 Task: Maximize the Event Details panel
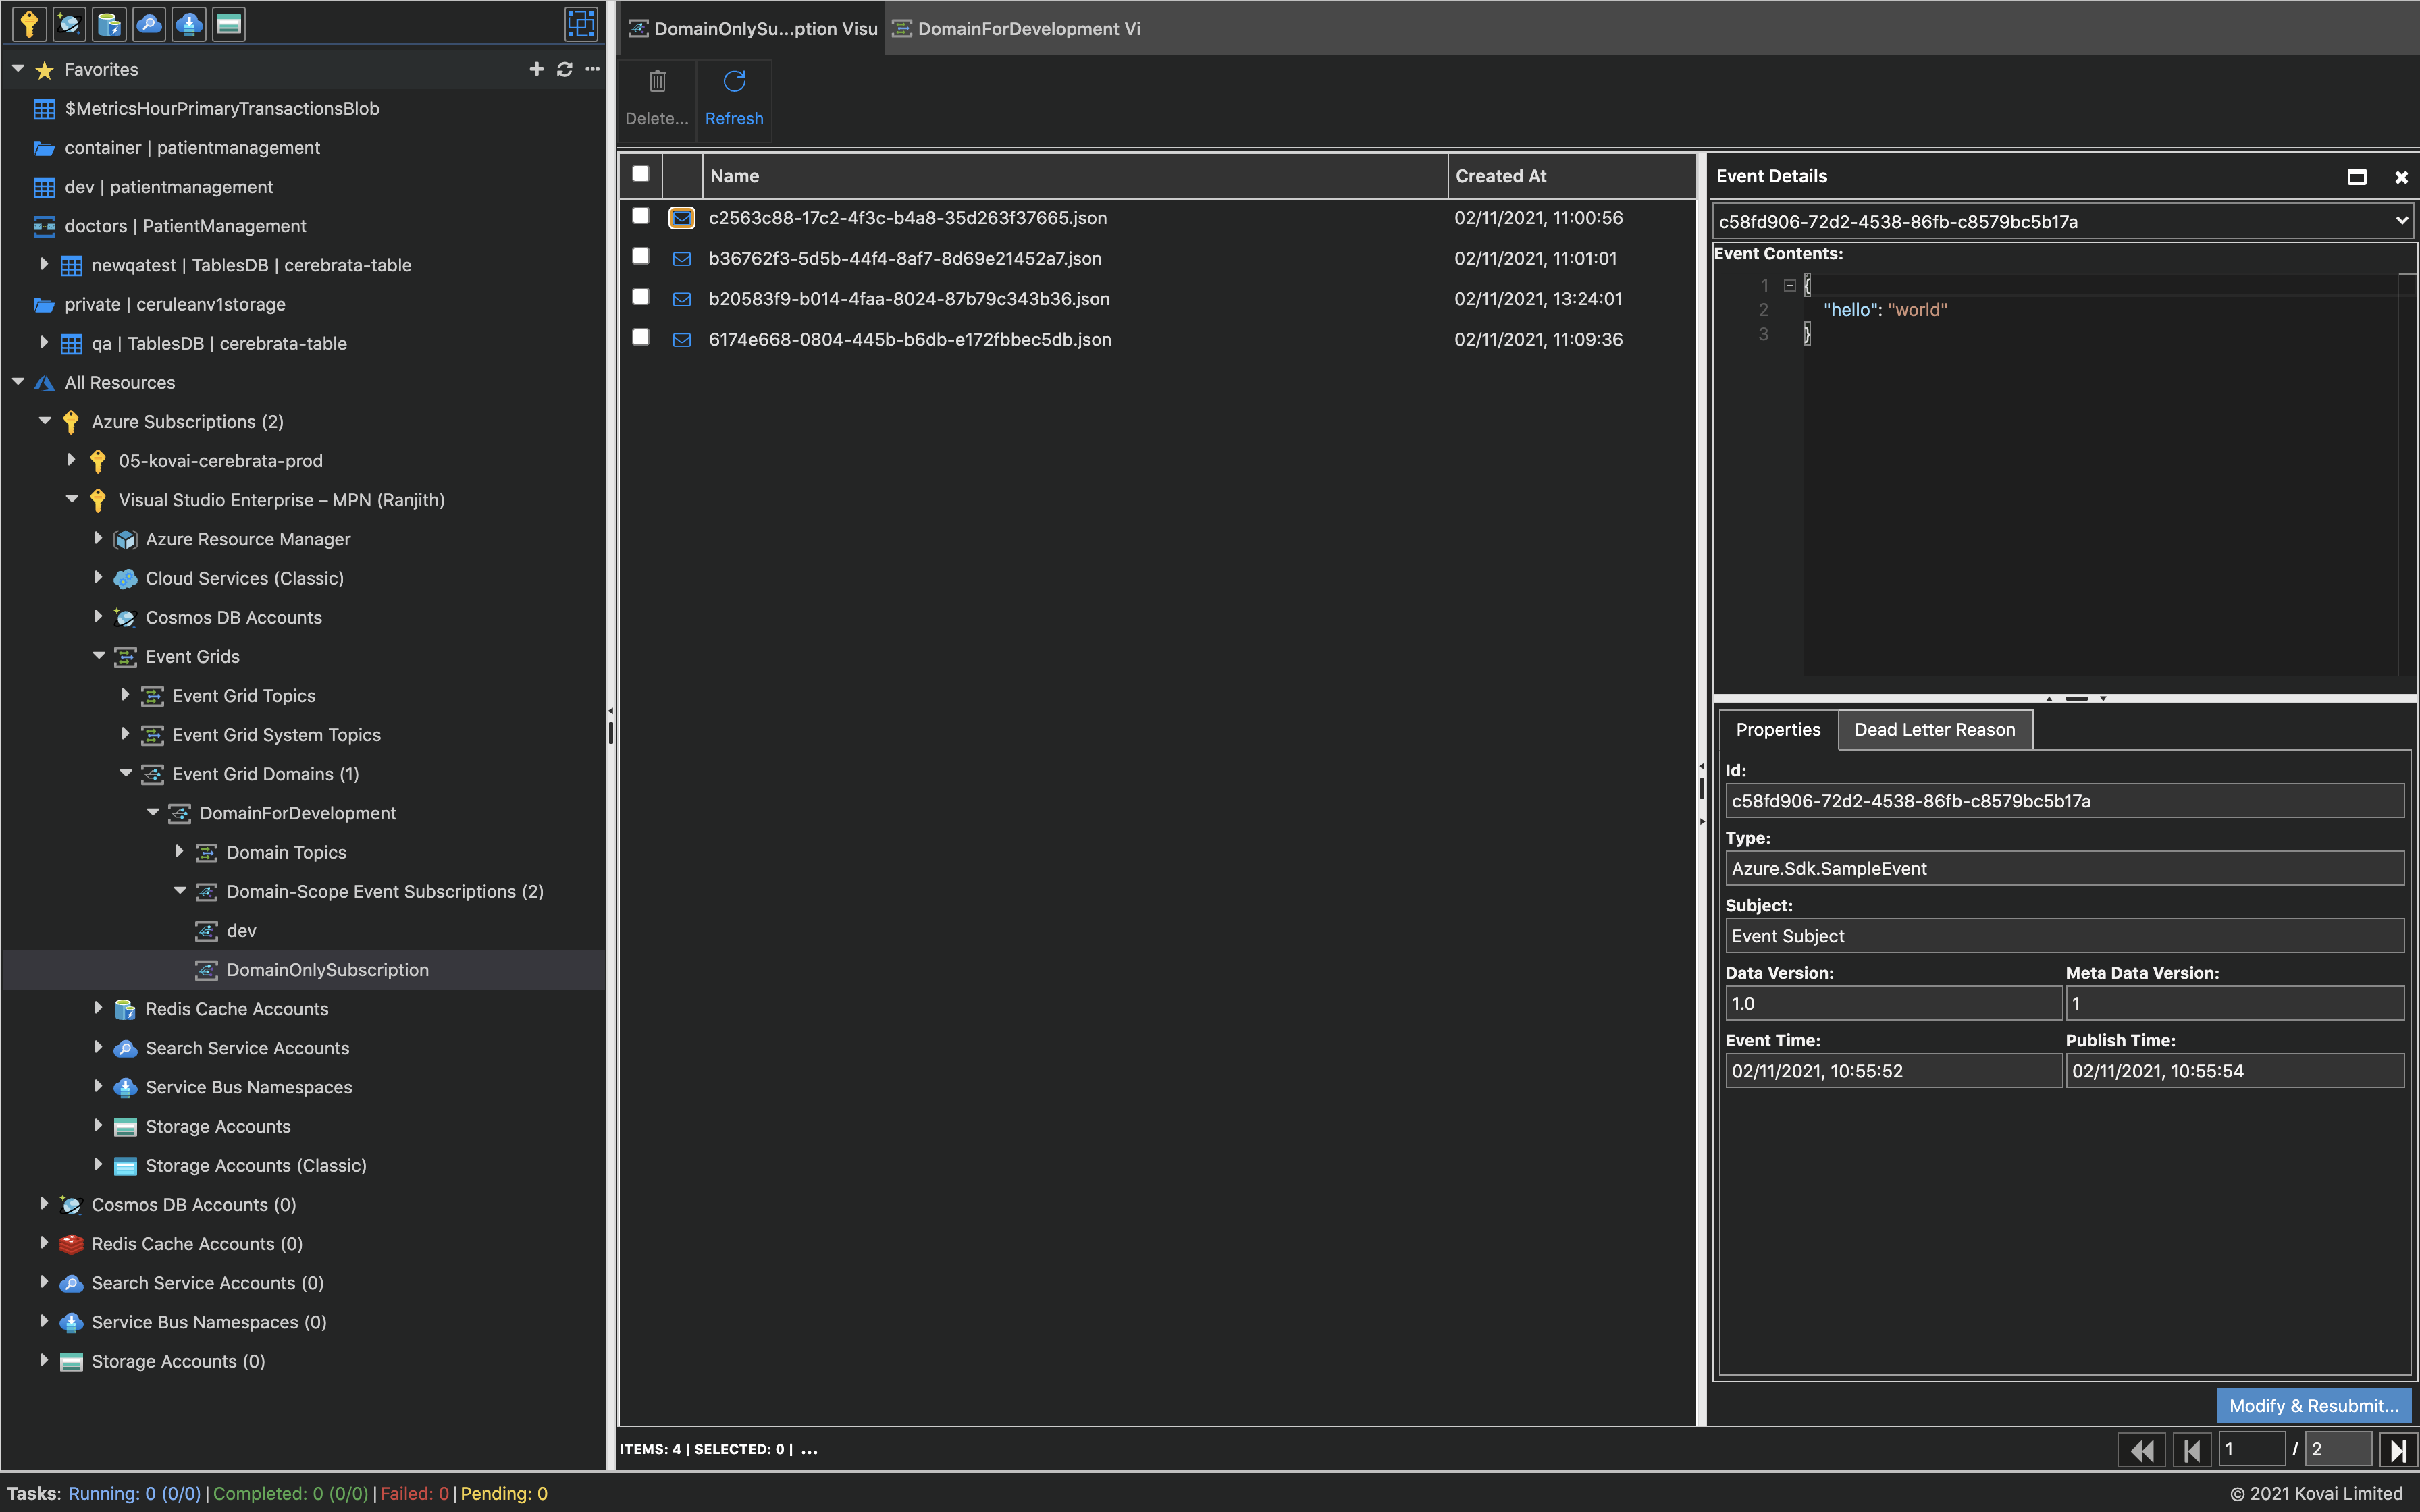pos(2357,177)
